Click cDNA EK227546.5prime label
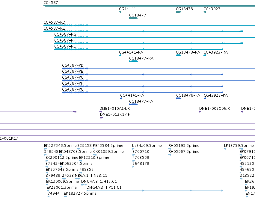Screen dimensions: 255x198 [60, 146]
